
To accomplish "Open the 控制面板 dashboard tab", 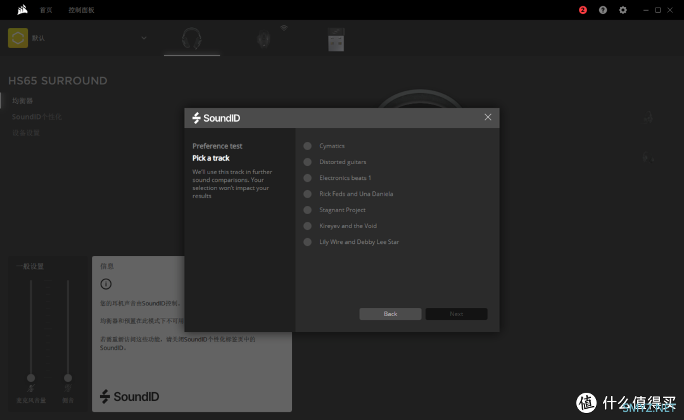I will (x=81, y=10).
